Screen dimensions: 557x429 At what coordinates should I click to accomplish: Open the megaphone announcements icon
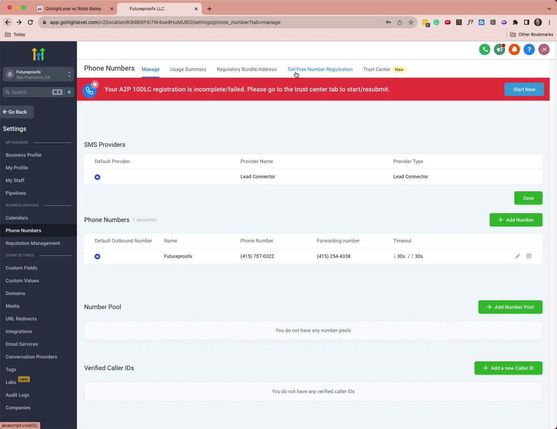coord(499,50)
